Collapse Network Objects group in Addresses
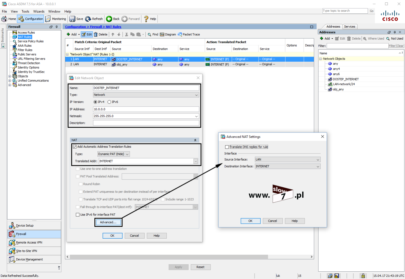The height and width of the screenshot is (279, 405). point(321,59)
